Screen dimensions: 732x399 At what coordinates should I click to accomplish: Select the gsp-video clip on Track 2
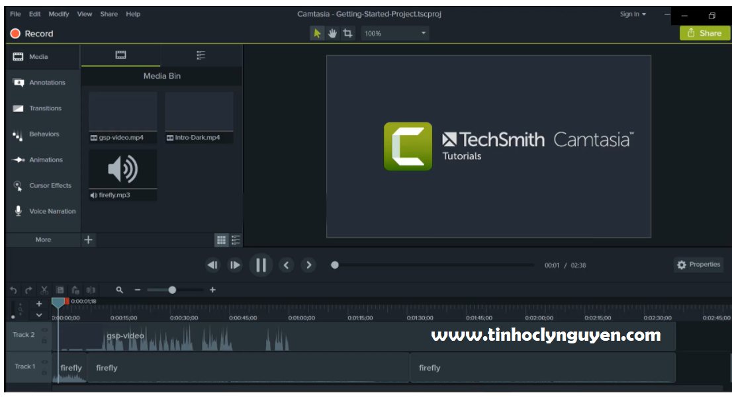click(364, 336)
